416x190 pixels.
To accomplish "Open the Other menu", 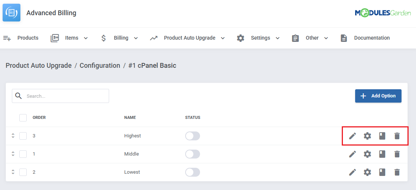I will 312,38.
